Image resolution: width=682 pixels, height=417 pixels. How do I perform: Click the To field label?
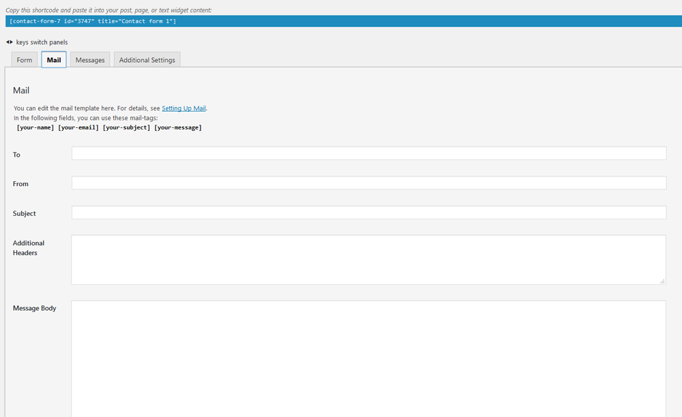(16, 155)
